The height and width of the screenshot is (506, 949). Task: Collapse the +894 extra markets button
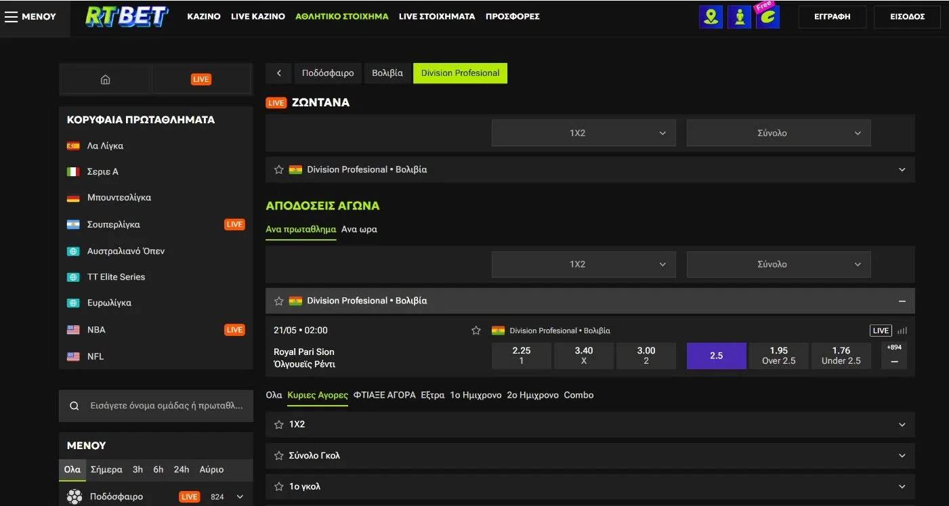pos(894,356)
